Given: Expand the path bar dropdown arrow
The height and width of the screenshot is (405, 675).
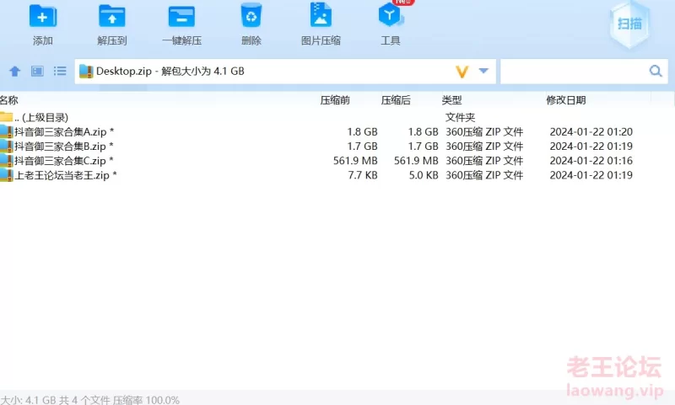Looking at the screenshot, I should tap(483, 71).
